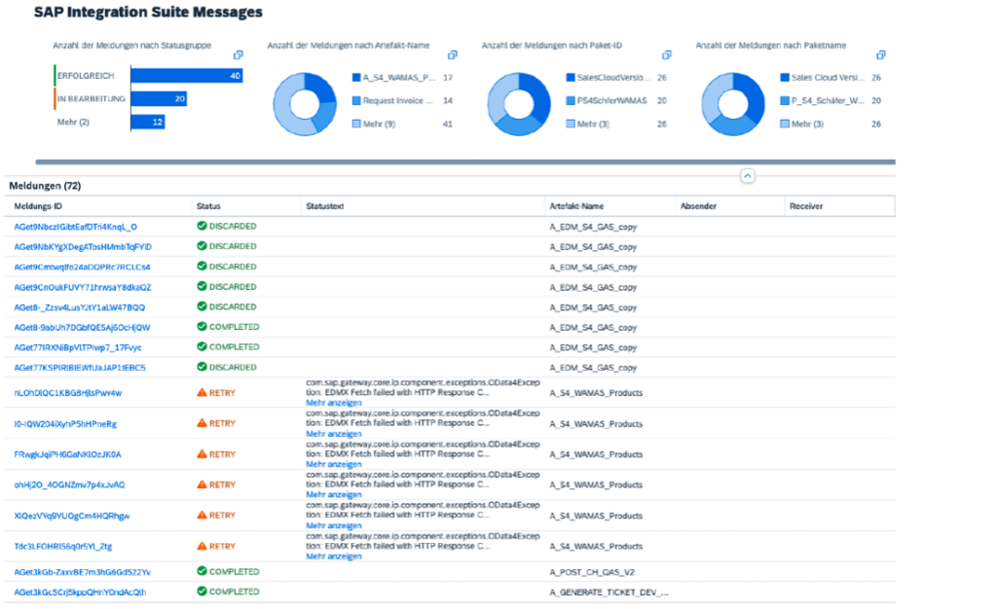Click the Mehr (2) bar showing 12
997x609 pixels.
pyautogui.click(x=148, y=122)
